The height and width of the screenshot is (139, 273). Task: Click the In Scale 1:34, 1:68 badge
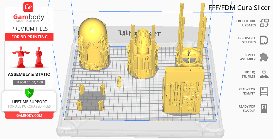click(x=29, y=82)
